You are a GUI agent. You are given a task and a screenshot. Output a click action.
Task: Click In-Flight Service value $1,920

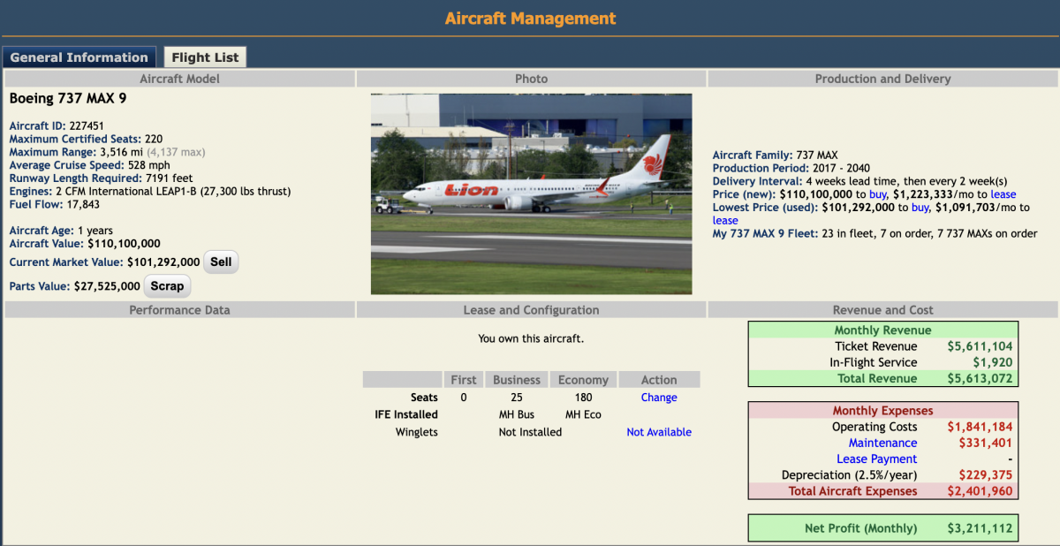coord(993,362)
